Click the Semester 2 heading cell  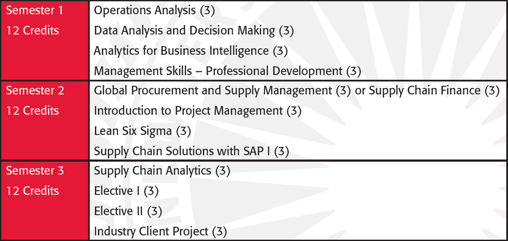pos(44,120)
